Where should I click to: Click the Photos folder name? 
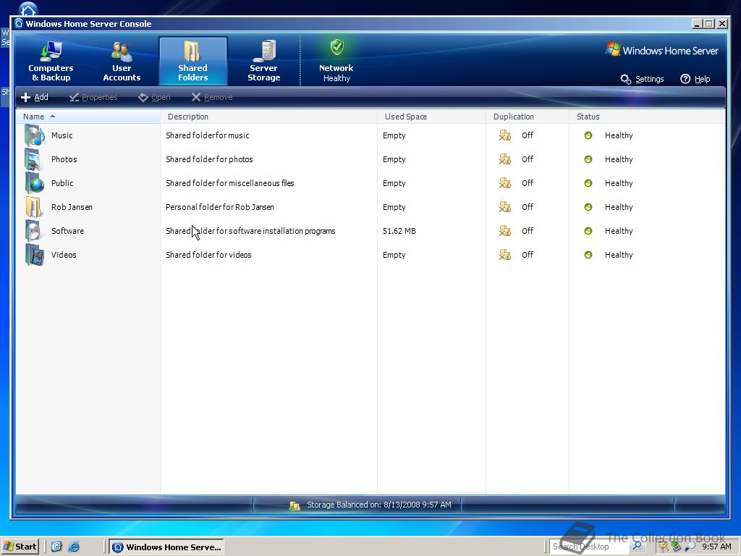pyautogui.click(x=64, y=159)
